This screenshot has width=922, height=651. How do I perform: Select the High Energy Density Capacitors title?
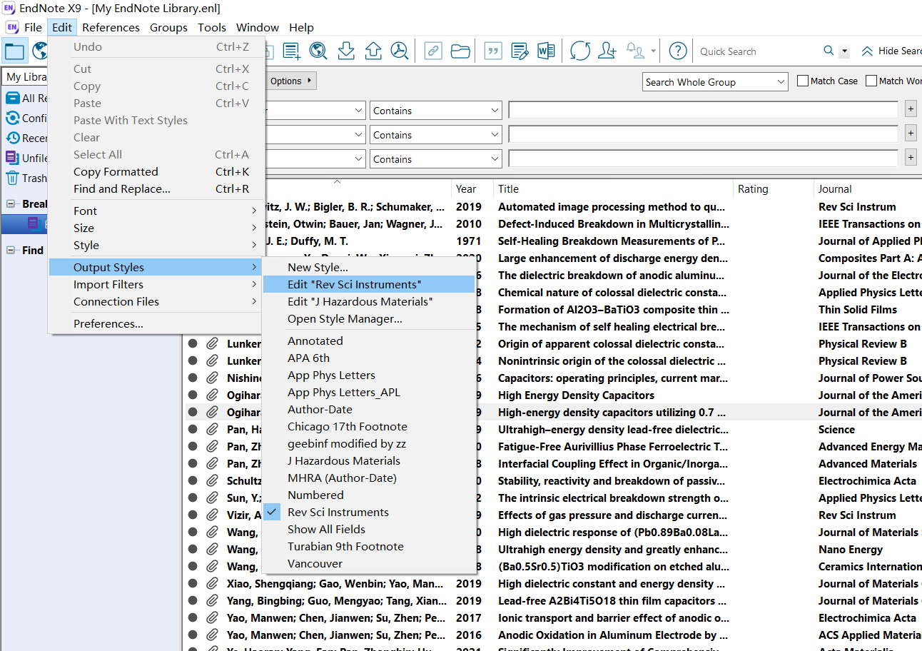(x=576, y=395)
